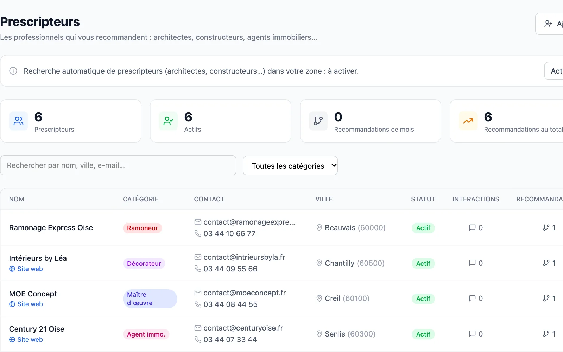Click the INTERACTIONS column header
563x352 pixels.
click(476, 199)
